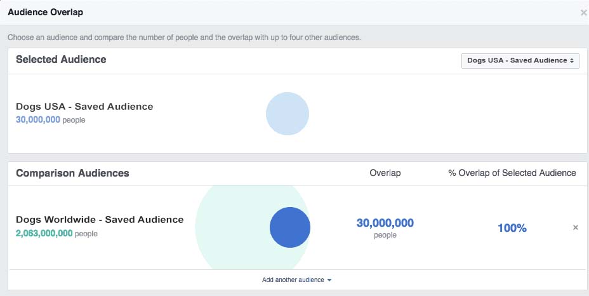Open the Dogs USA audience selector dropdown
This screenshot has width=589, height=296.
click(520, 61)
